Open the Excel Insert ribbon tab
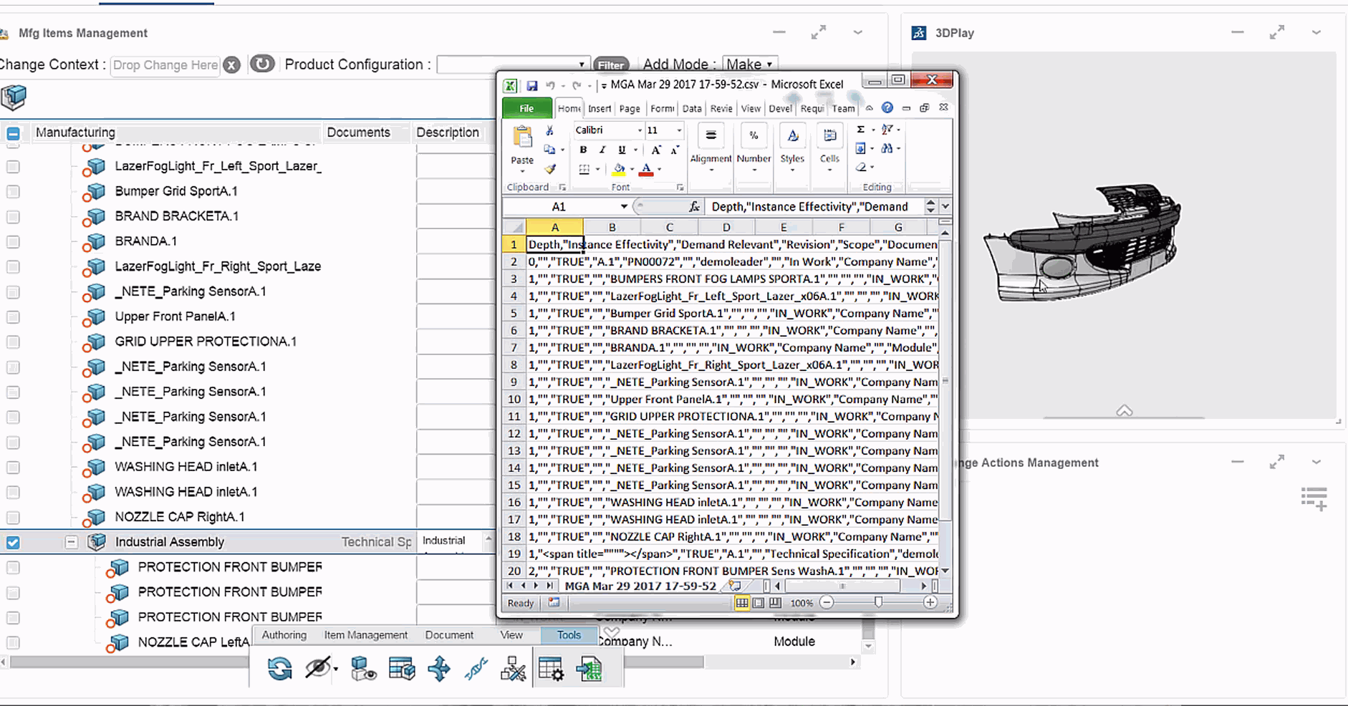 (599, 109)
